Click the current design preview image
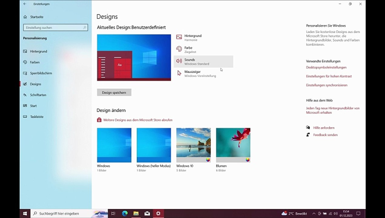 [x=134, y=58]
